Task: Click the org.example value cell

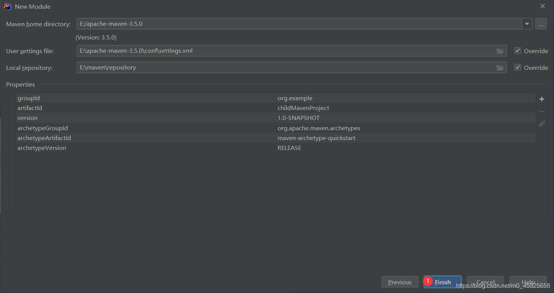Action: [x=295, y=98]
